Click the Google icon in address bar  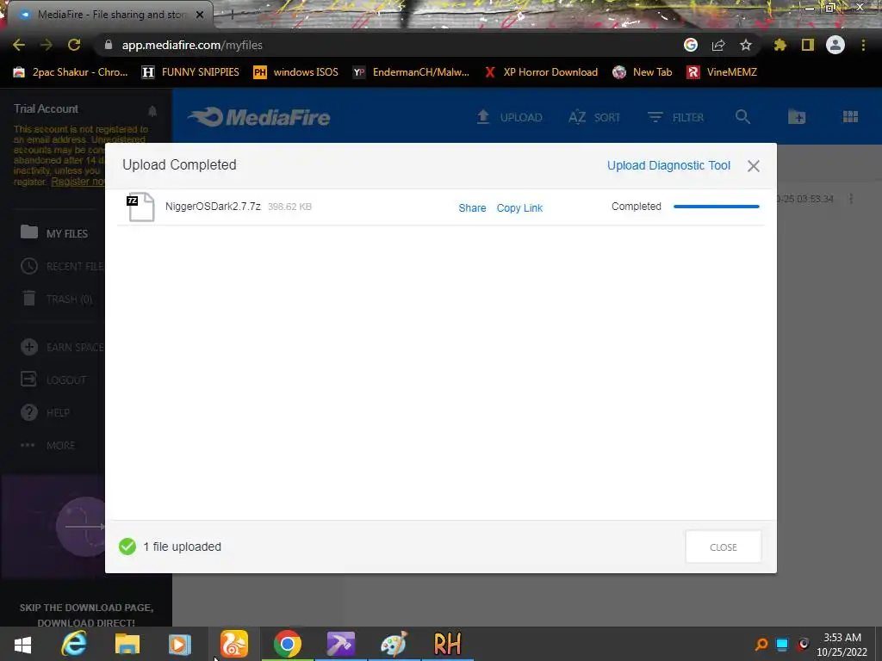tap(690, 45)
